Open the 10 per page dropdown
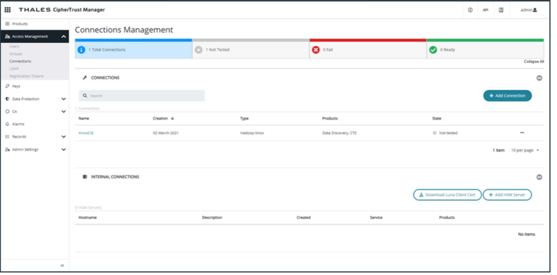This screenshot has width=557, height=275. point(525,150)
